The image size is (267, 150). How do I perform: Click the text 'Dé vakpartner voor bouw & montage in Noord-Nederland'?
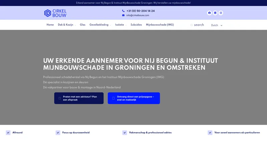82,87
